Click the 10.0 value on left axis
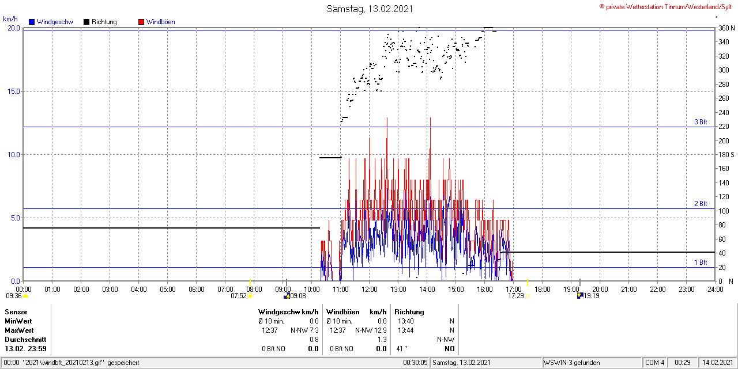This screenshot has height=369, width=738. 13,154
